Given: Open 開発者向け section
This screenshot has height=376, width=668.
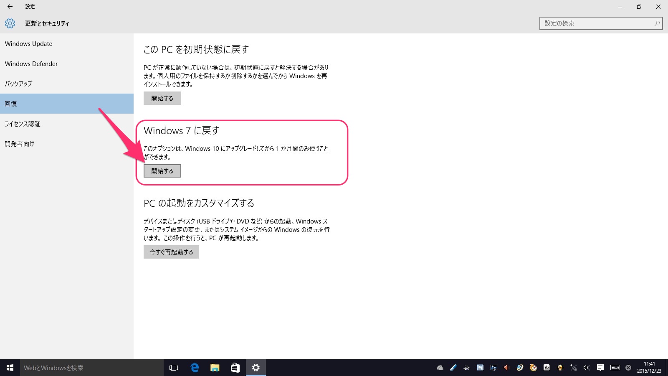Looking at the screenshot, I should pos(67,144).
